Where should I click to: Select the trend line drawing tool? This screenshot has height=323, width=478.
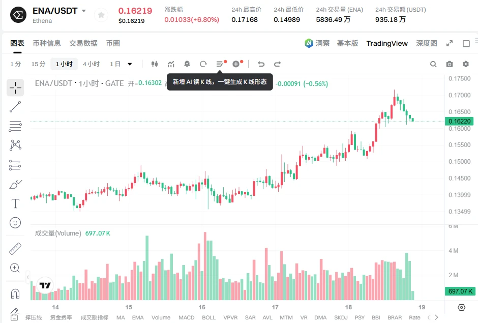coord(15,107)
